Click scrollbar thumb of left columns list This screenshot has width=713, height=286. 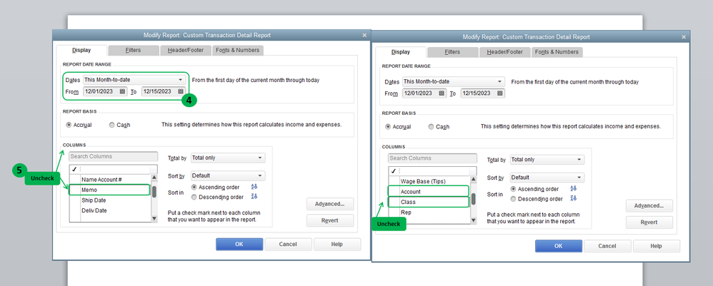pos(154,192)
